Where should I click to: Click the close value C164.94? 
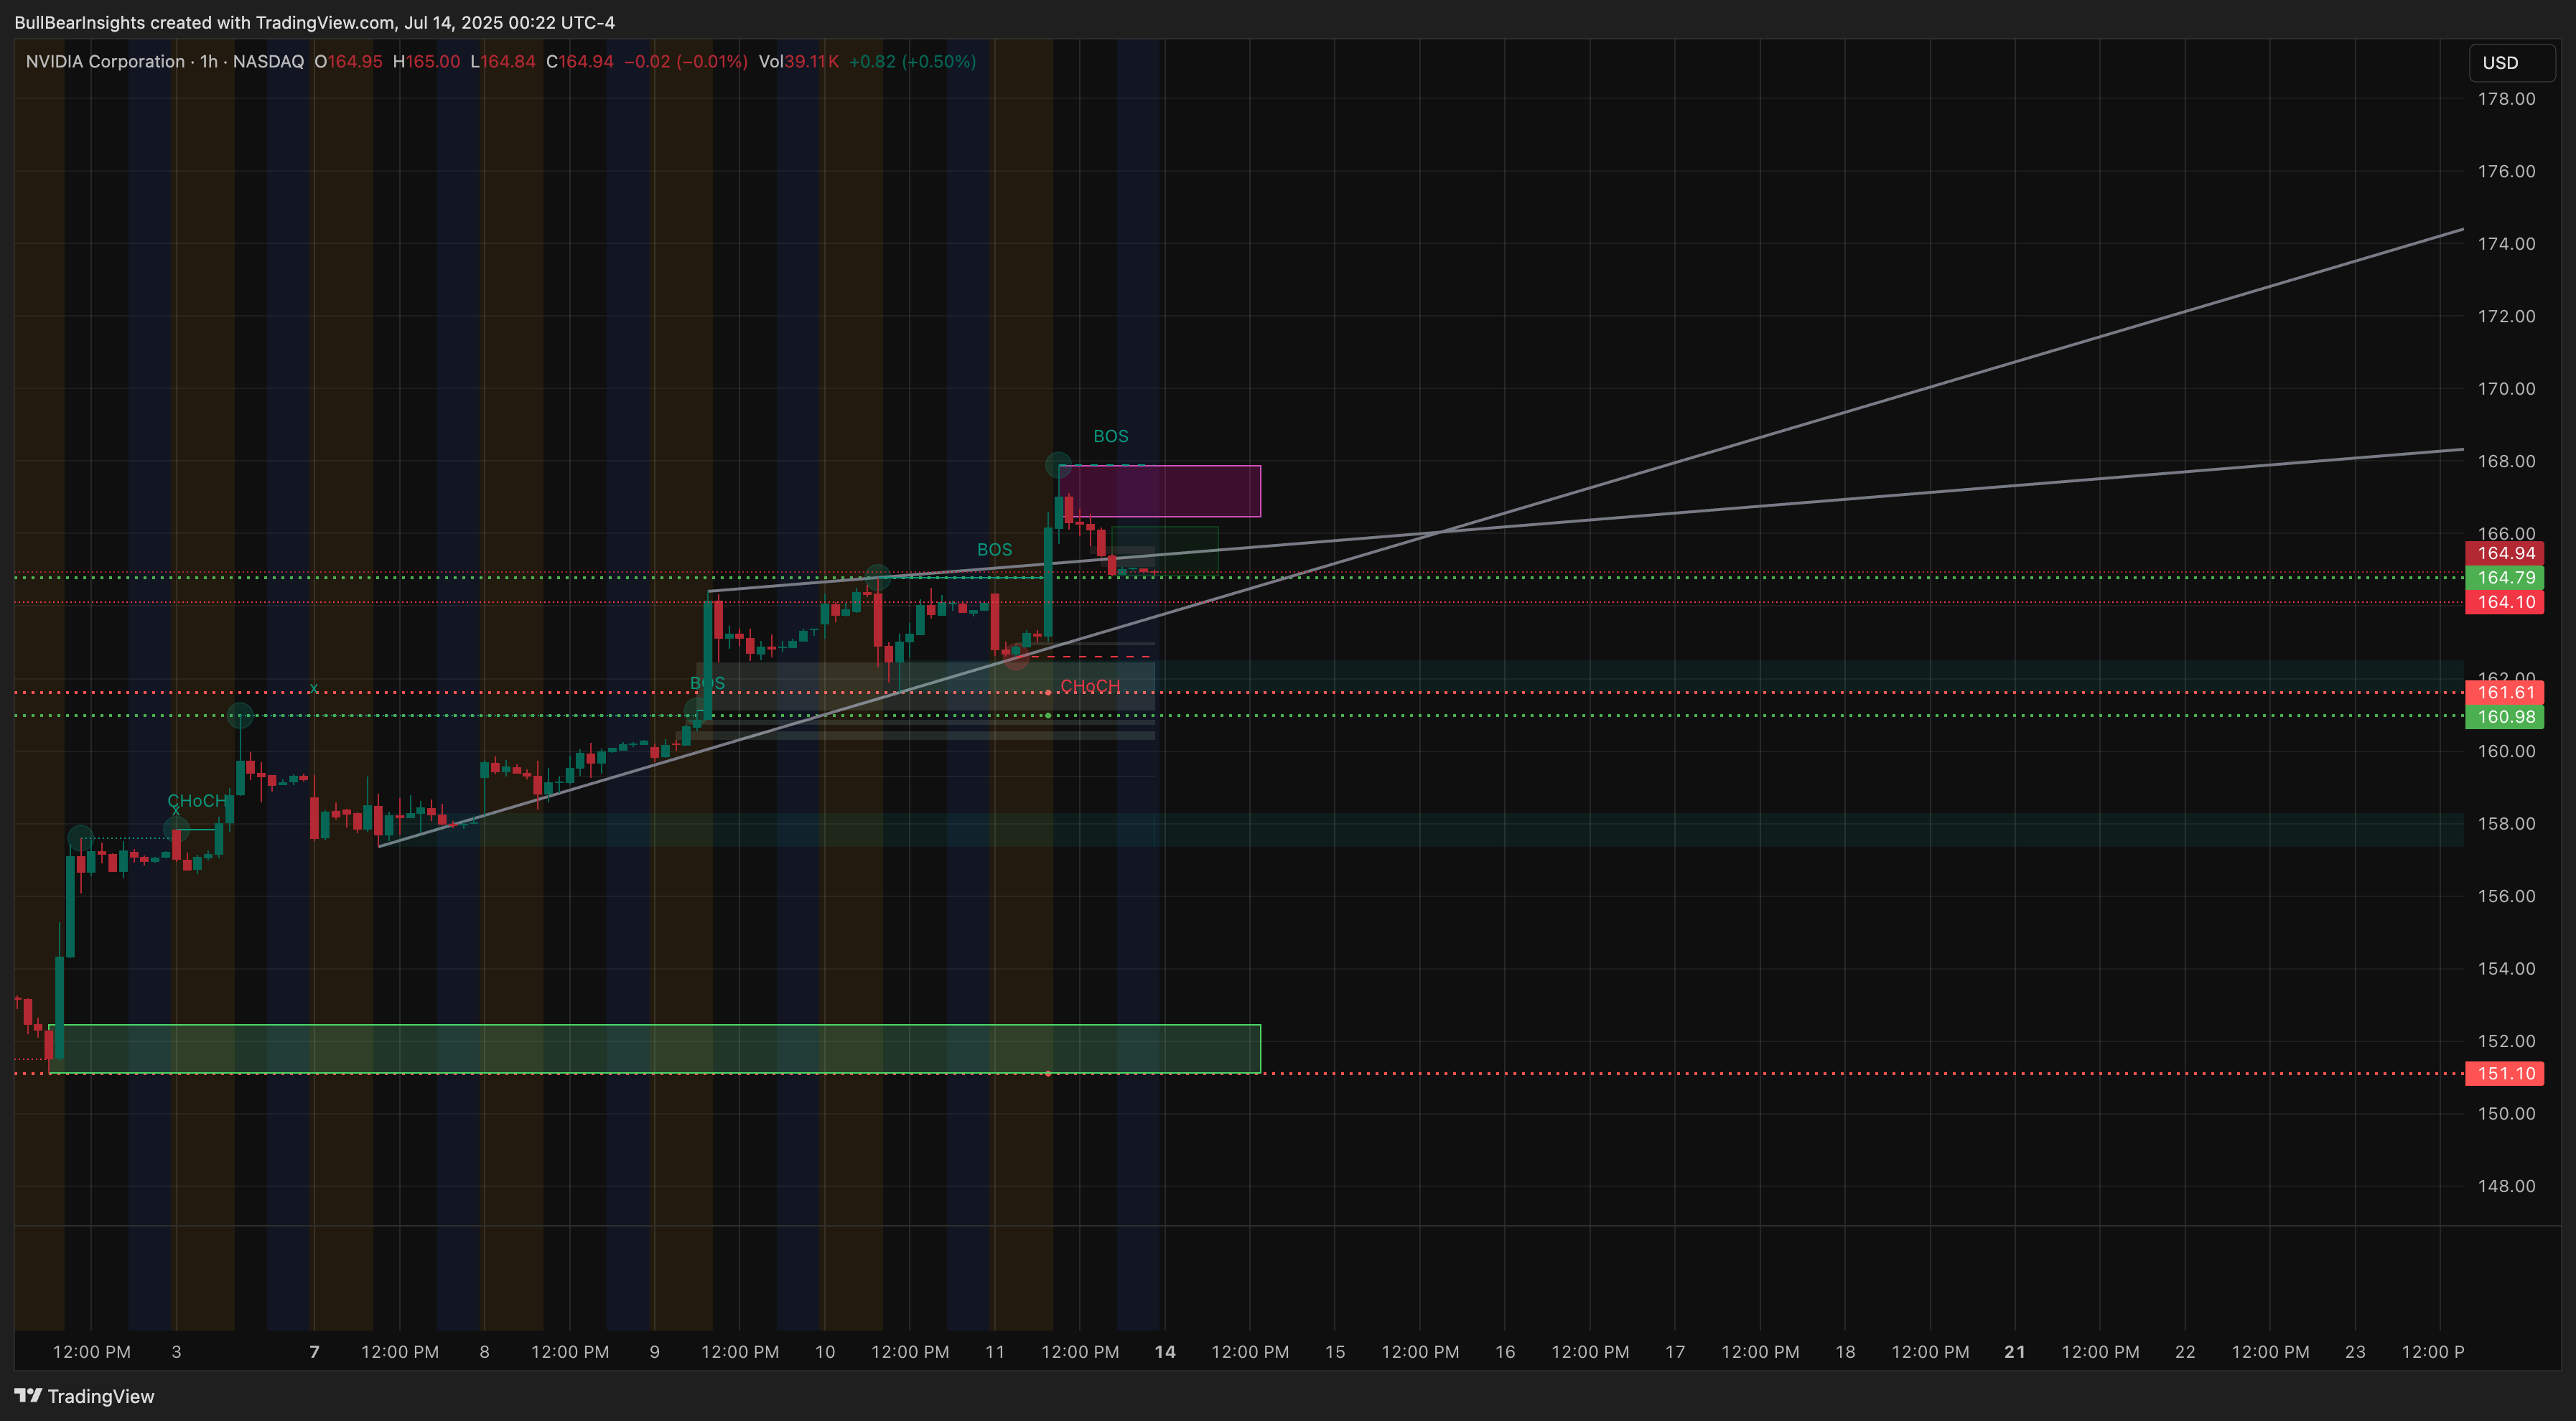coord(580,61)
